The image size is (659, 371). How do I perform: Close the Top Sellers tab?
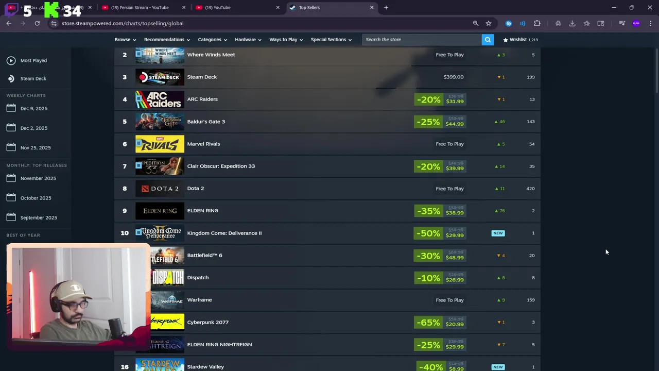pyautogui.click(x=372, y=8)
